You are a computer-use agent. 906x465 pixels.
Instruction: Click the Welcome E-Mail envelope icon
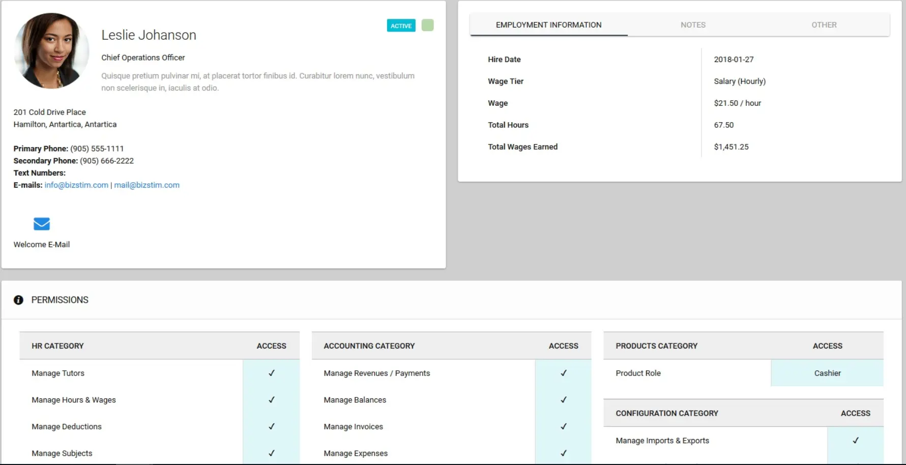(42, 224)
